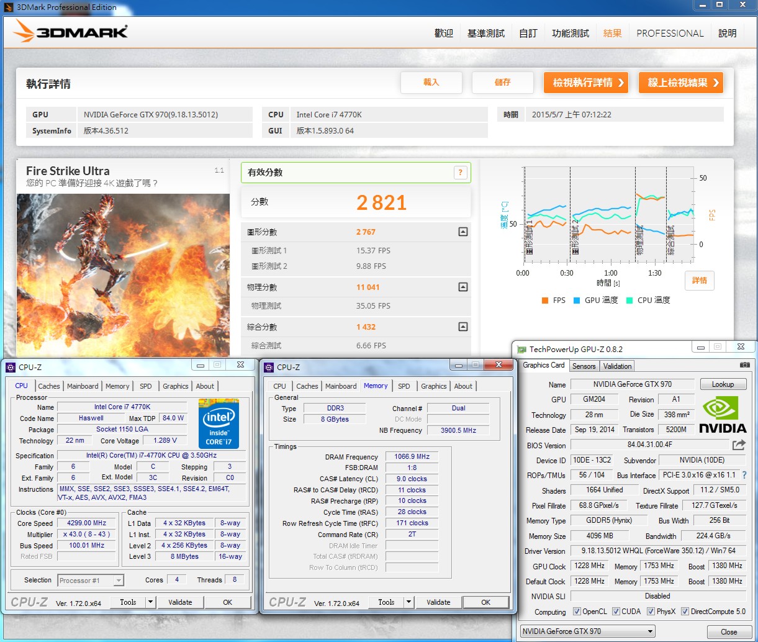Screen dimensions: 758x642
Task: Open the Feature Tests tab in 3DMark
Action: (570, 33)
